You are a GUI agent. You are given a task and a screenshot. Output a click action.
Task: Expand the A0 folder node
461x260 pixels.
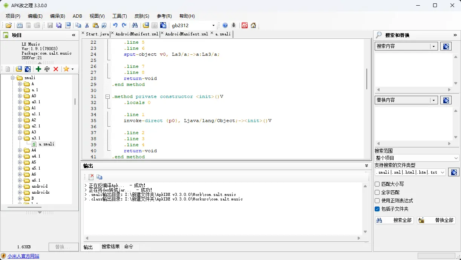(x=20, y=96)
